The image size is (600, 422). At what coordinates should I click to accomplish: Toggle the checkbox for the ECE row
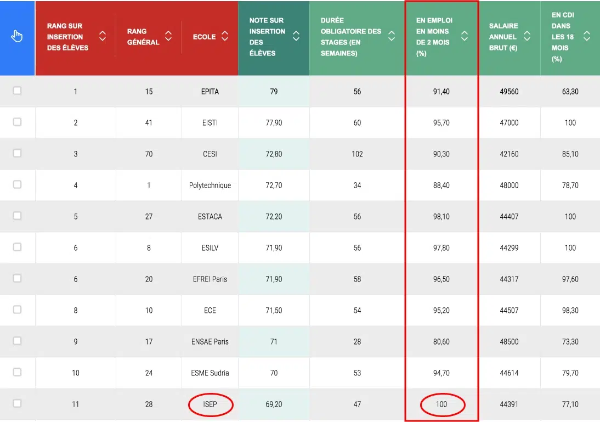click(17, 310)
